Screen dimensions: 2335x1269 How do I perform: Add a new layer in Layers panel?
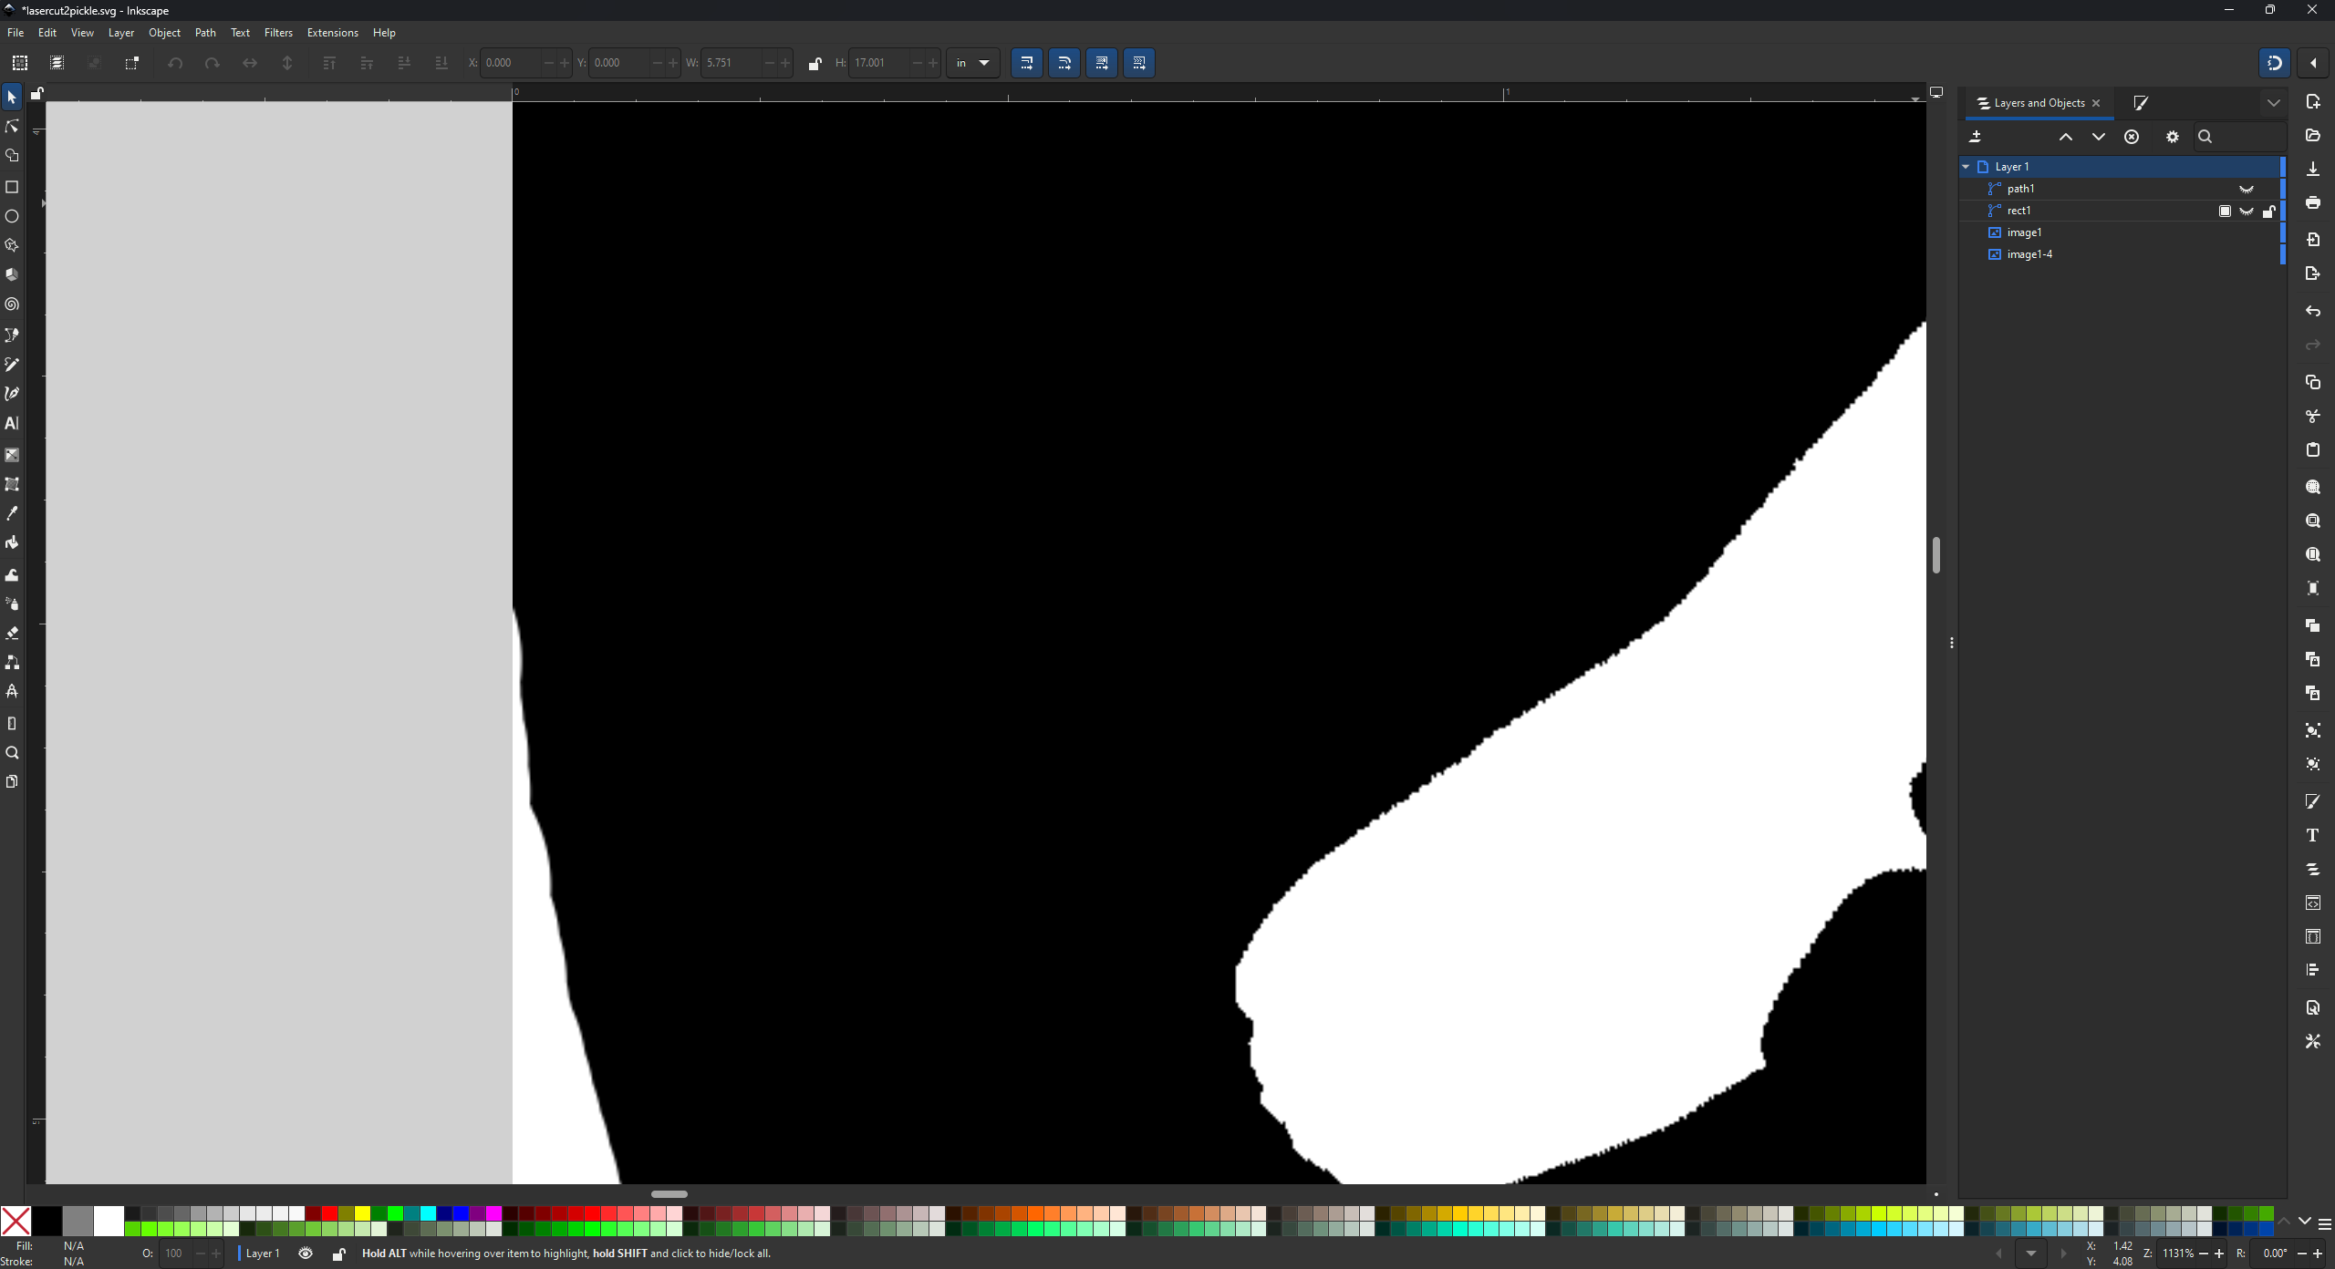[1976, 137]
